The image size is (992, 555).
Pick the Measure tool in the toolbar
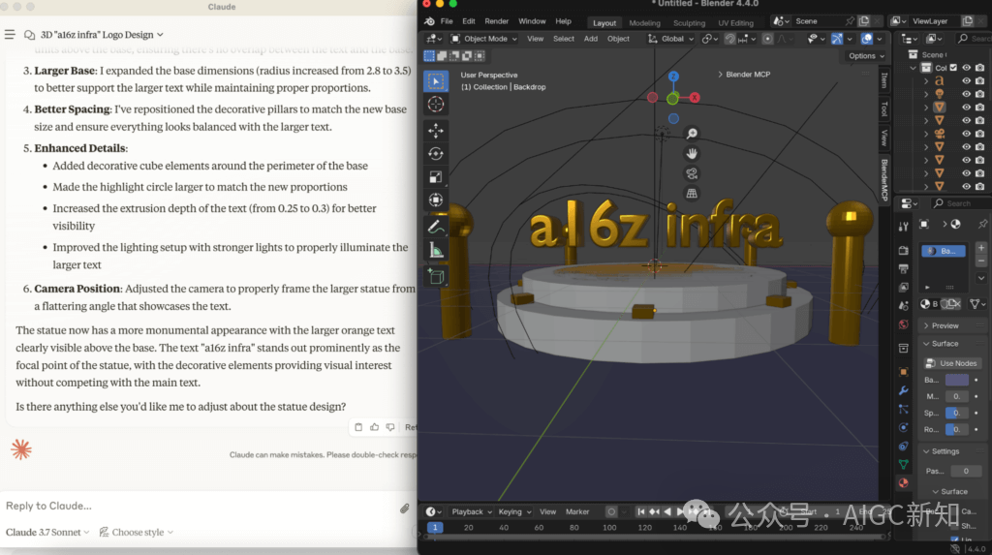[x=436, y=251]
